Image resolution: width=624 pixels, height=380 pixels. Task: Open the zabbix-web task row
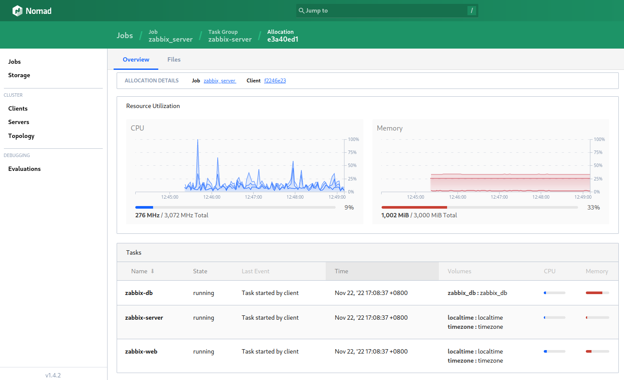367,356
